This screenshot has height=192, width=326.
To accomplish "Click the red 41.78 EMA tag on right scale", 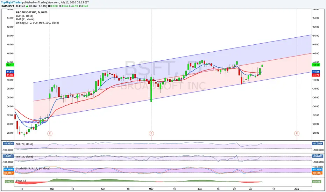I will [316, 75].
